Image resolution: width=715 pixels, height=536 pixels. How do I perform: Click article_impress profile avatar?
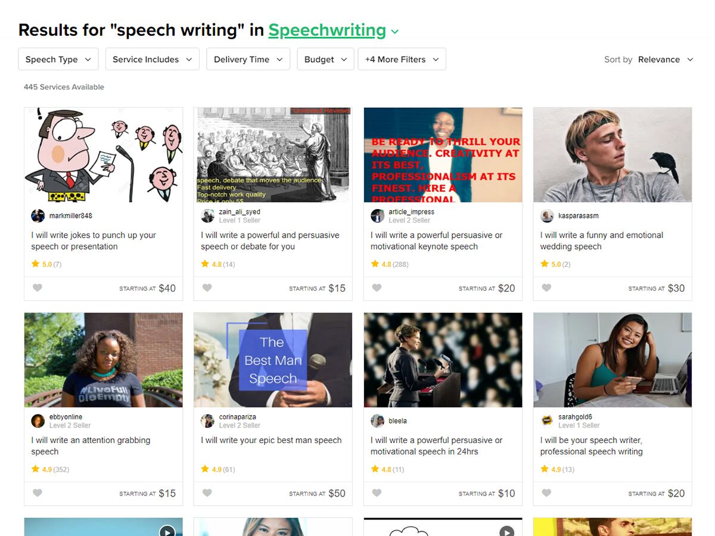(377, 216)
